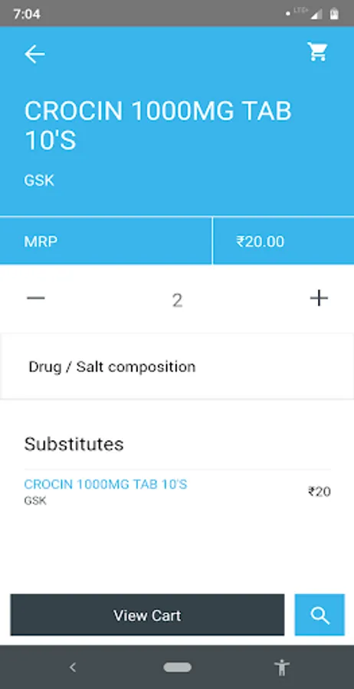The width and height of the screenshot is (354, 689).
Task: Tap the CROCIN 1000MG TAB product title
Action: (x=158, y=126)
